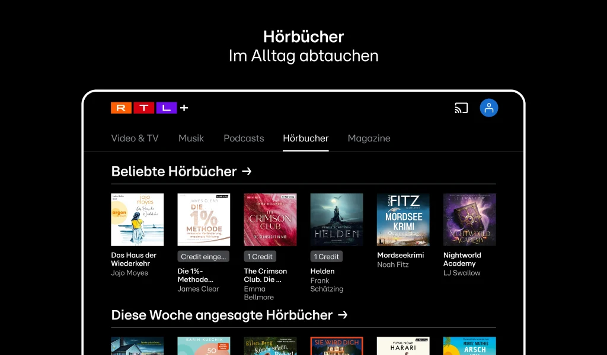Select the Hörbücher tab
The image size is (607, 355).
coord(305,138)
